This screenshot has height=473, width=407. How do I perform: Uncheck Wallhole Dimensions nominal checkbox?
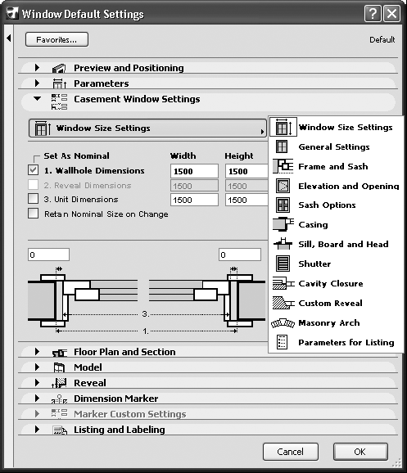[x=34, y=170]
